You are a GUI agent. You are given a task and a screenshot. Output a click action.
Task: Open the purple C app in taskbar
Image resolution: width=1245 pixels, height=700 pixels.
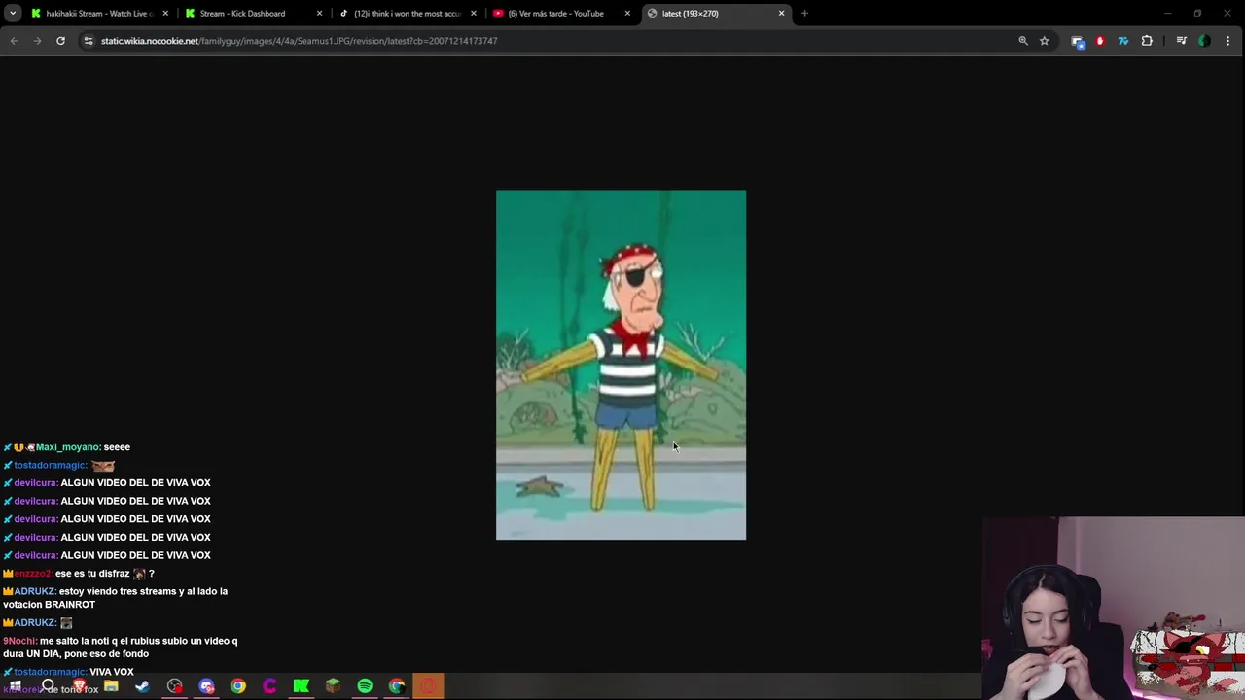tap(269, 686)
